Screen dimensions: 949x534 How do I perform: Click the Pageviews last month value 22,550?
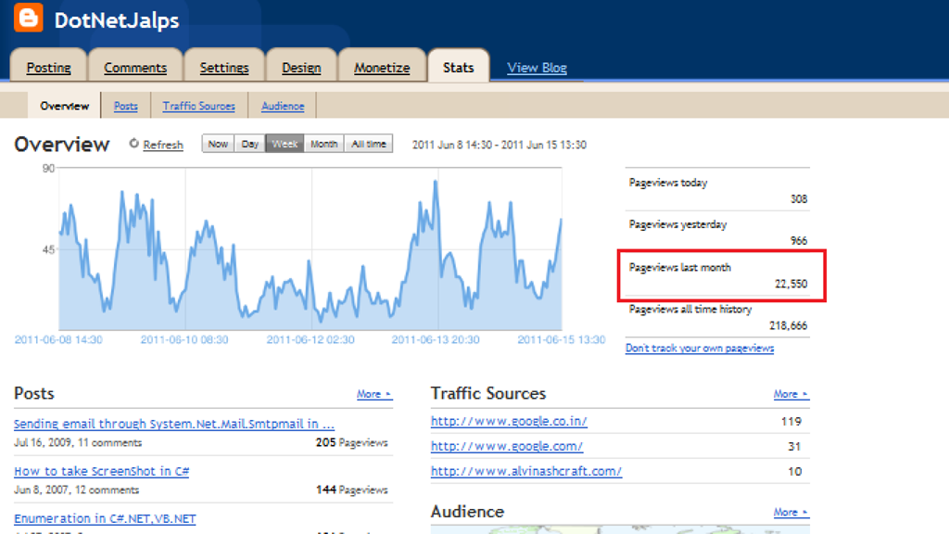coord(791,284)
